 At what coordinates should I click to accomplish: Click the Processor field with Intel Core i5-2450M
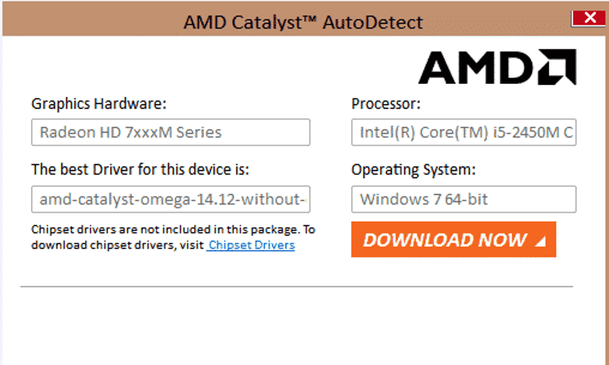(x=464, y=132)
